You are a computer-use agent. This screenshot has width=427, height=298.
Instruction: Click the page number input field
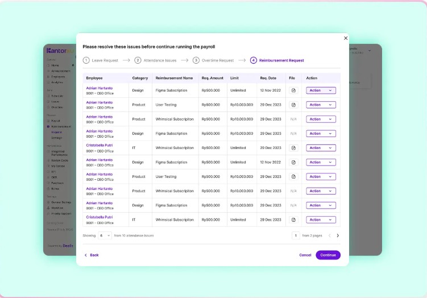point(296,235)
